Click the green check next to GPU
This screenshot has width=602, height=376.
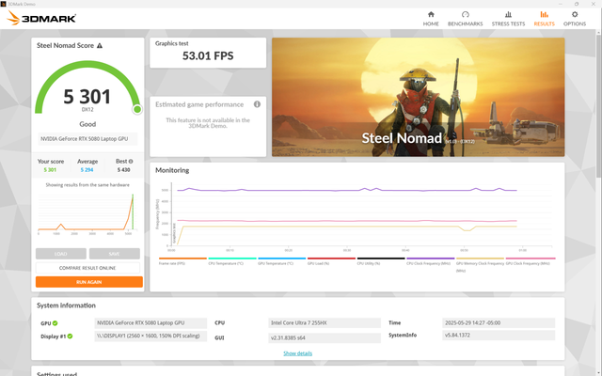55,323
